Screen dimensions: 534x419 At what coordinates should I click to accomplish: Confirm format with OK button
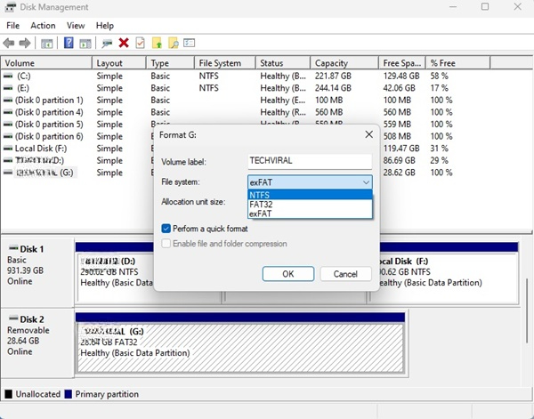click(288, 274)
